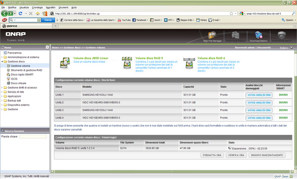Expand the Amministrazione di sistema tree node
Viewport: 297px width, 179px height.
(x=2, y=57)
